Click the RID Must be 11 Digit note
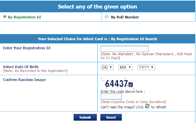Screen dimensions: 196x123 [x=146, y=56]
